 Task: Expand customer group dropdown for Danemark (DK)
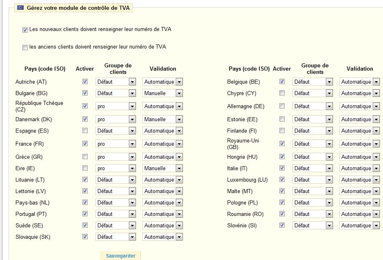click(115, 119)
